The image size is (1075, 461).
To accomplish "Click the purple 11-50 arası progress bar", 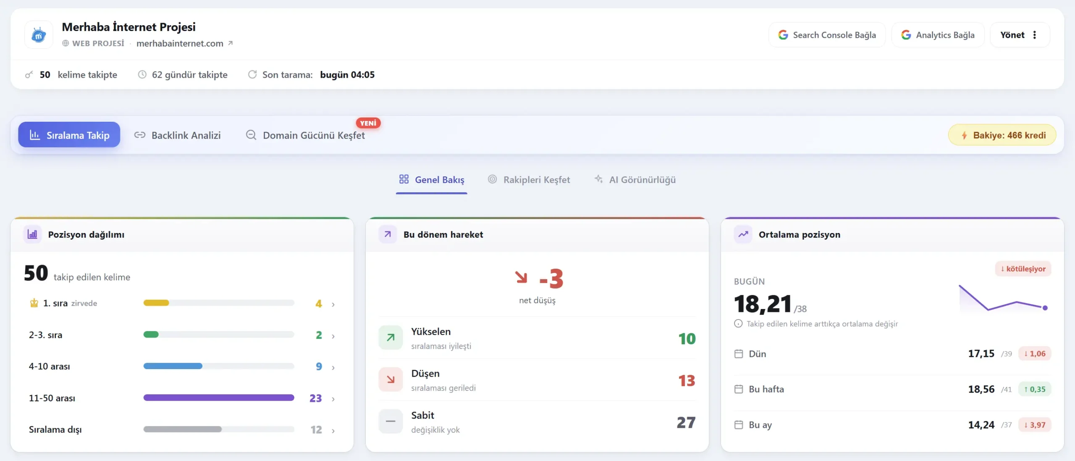I will coord(219,398).
